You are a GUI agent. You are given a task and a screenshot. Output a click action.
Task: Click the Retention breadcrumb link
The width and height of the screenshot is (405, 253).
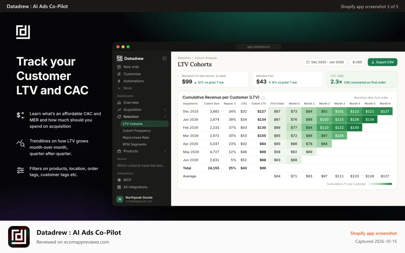tap(184, 58)
